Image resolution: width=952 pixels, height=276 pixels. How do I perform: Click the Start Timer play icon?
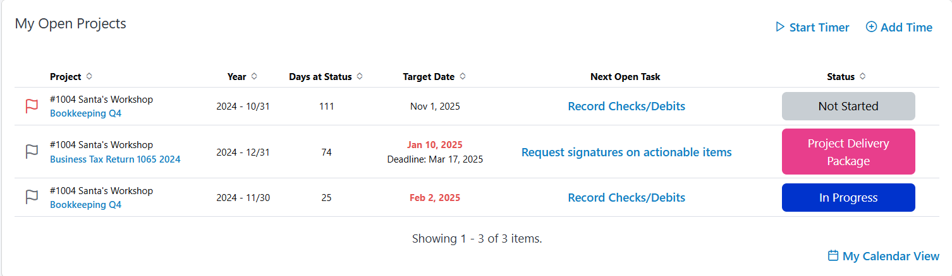pyautogui.click(x=780, y=27)
